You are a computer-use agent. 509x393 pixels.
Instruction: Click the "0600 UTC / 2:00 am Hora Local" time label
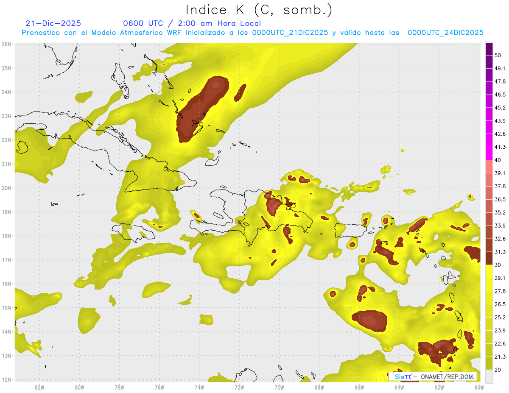click(192, 23)
